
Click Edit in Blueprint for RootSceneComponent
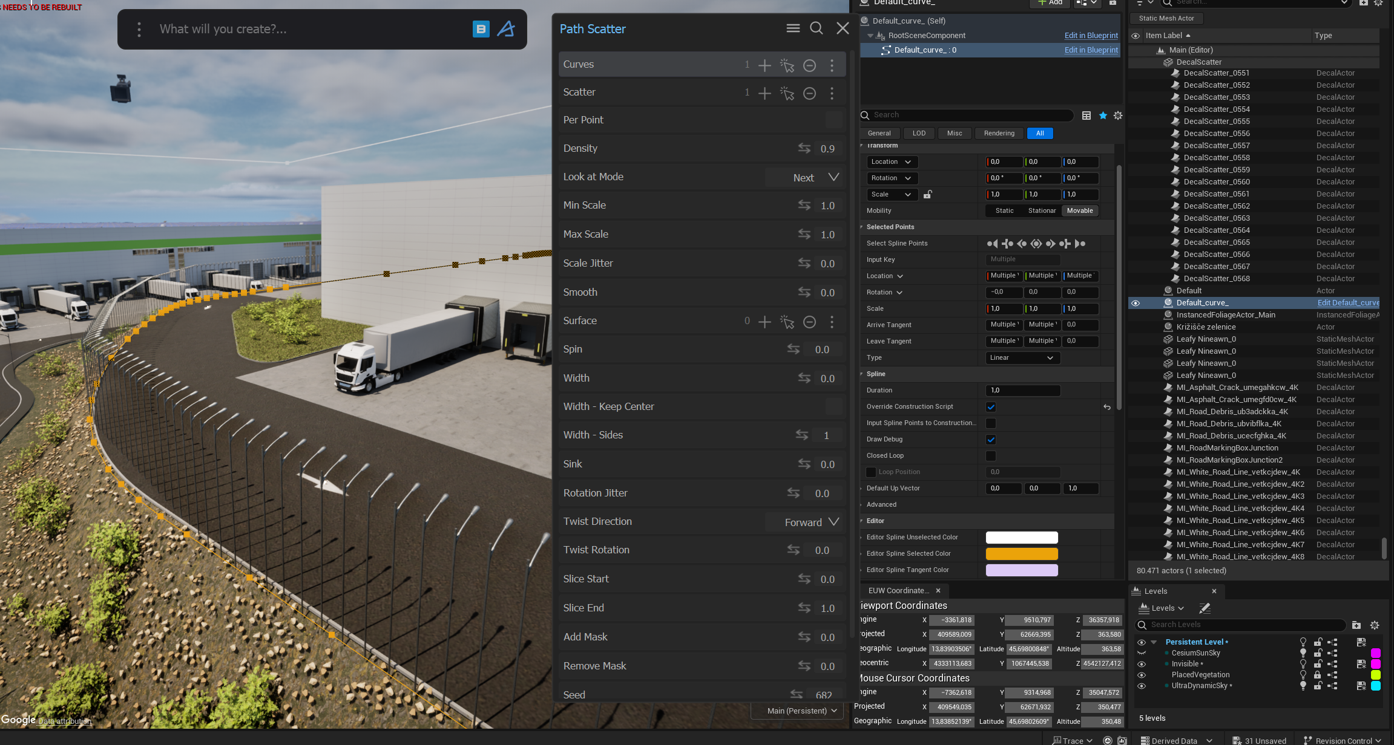click(1091, 36)
